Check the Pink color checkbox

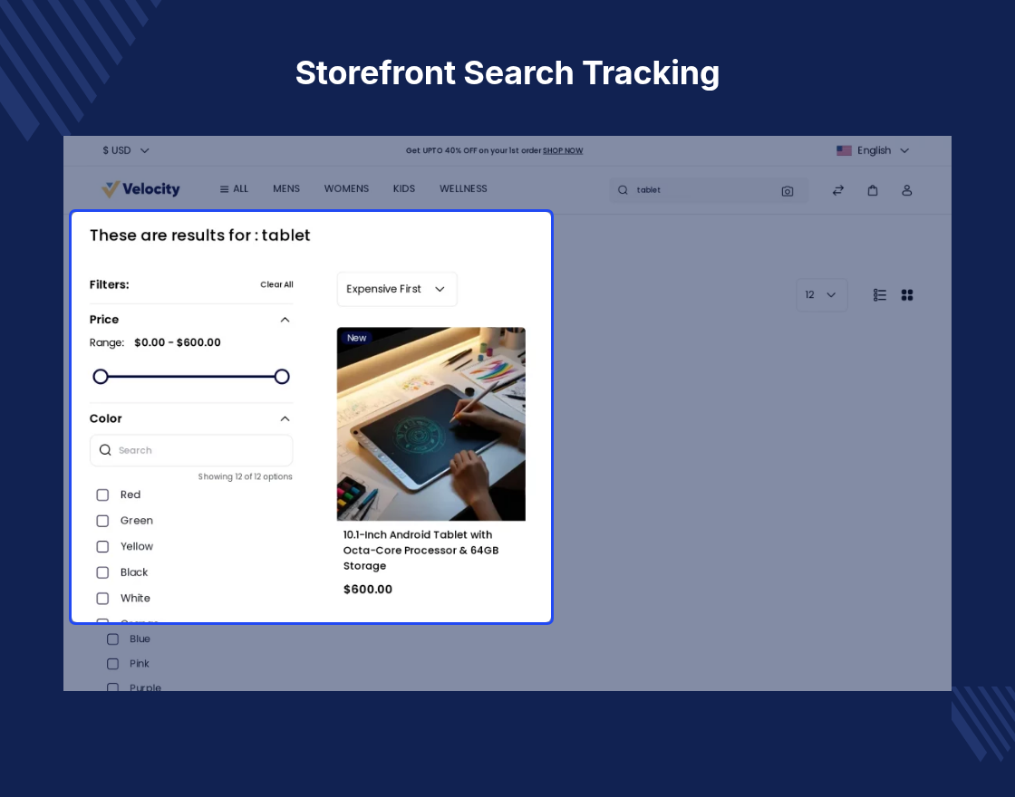tap(112, 664)
